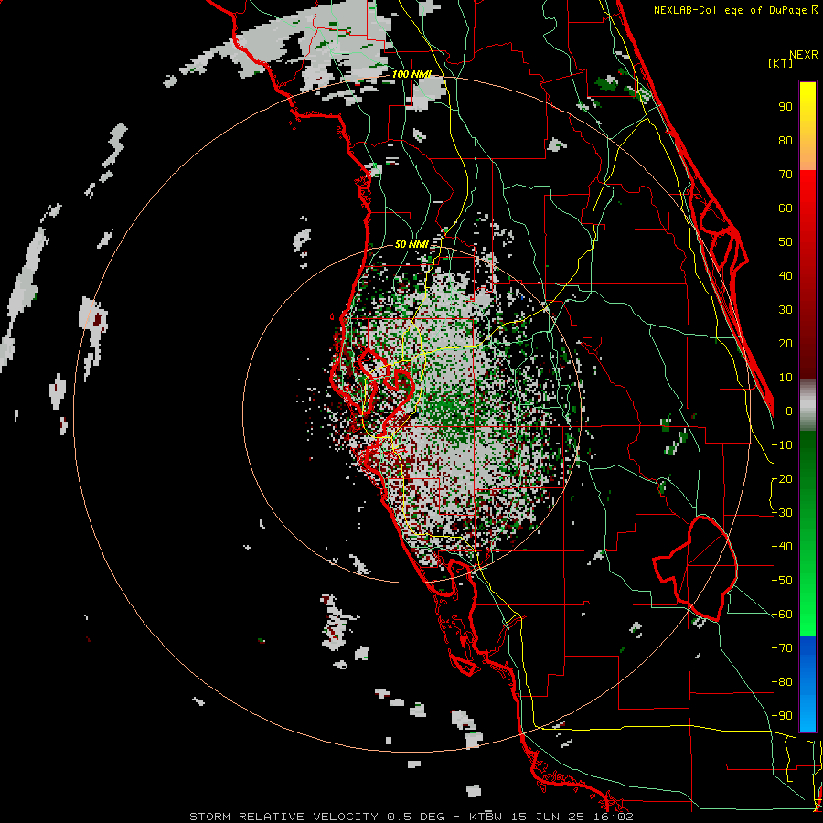Viewport: 823px width, 823px height.
Task: Click the NEXLAB-College of DuPage credit text
Action: point(730,10)
